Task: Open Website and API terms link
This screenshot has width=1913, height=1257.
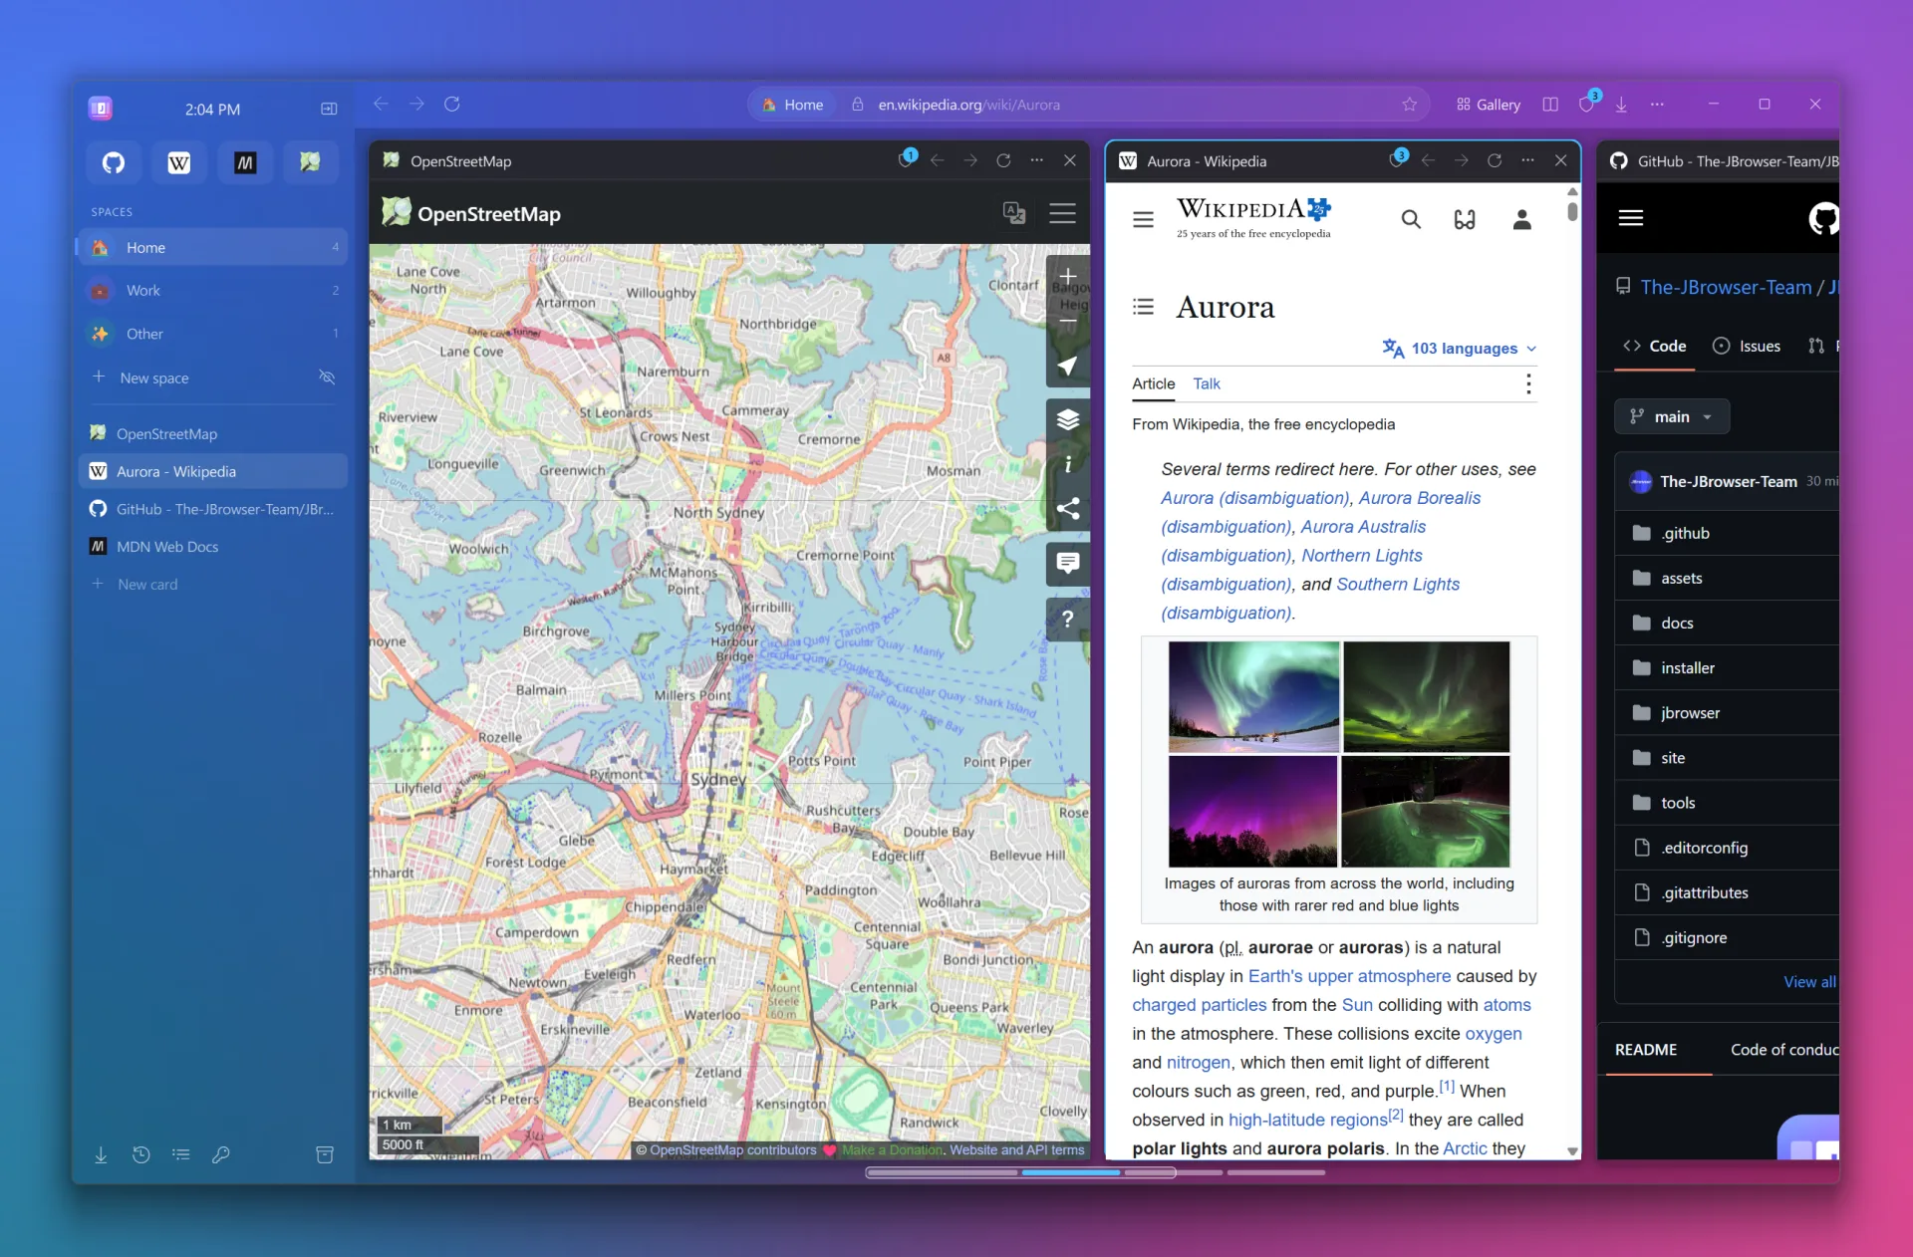Action: point(1016,1149)
